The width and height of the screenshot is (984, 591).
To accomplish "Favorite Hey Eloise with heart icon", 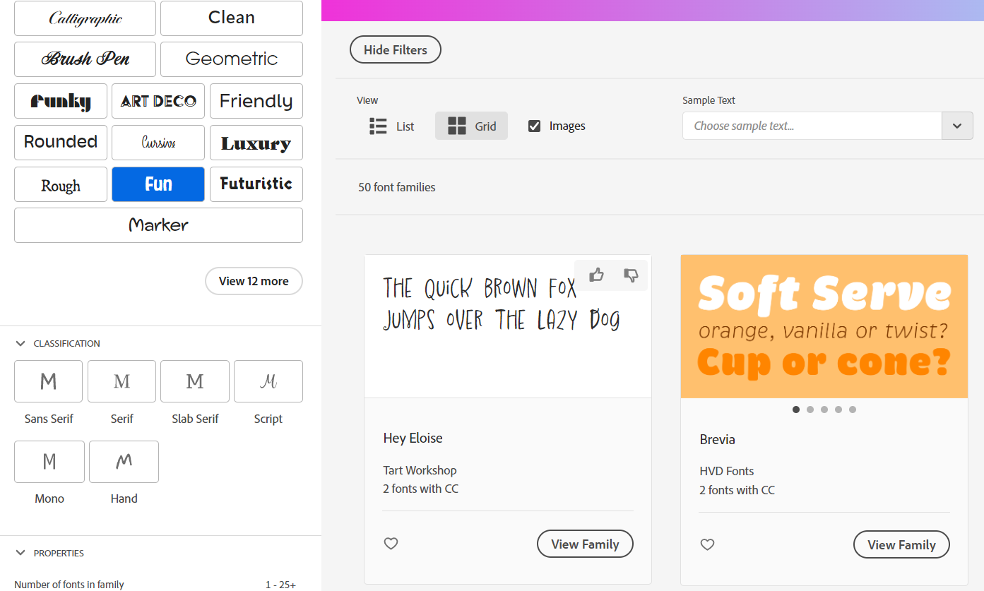I will point(391,544).
